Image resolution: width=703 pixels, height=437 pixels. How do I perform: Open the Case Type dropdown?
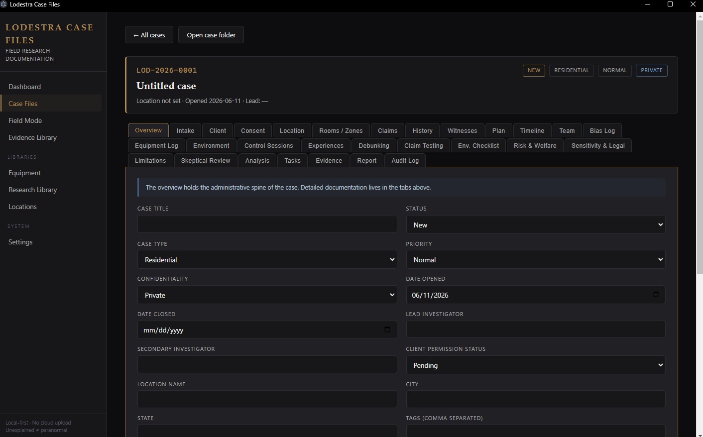pyautogui.click(x=267, y=259)
